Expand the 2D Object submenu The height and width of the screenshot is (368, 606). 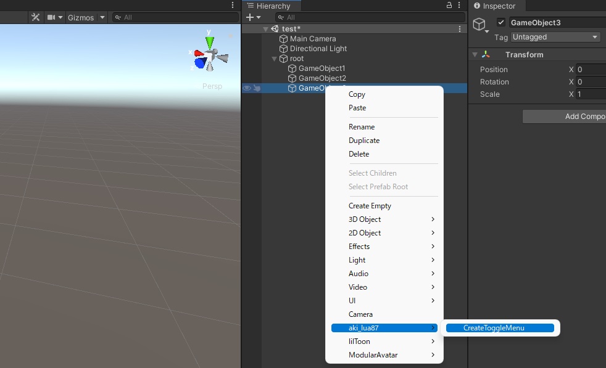384,233
